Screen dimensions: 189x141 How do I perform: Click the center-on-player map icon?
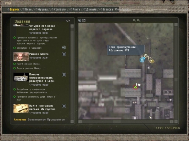coord(80,20)
